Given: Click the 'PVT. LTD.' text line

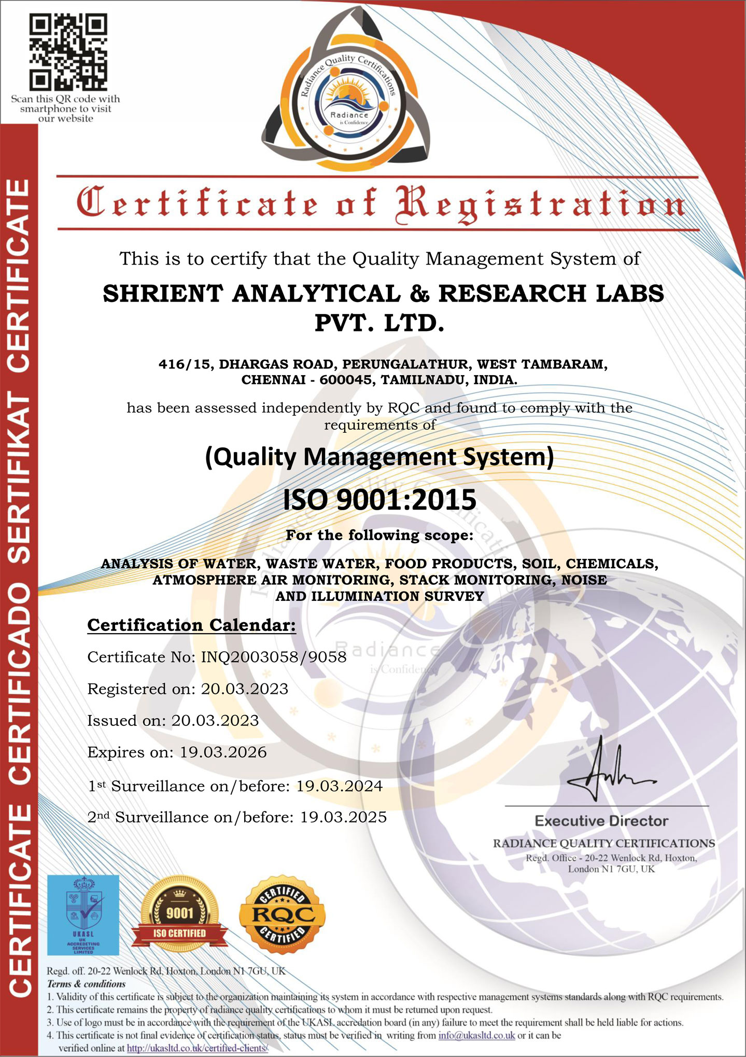Looking at the screenshot, I should (x=379, y=323).
